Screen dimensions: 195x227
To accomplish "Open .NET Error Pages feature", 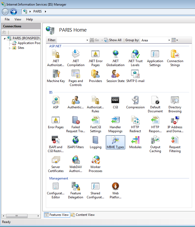I will (95, 58).
